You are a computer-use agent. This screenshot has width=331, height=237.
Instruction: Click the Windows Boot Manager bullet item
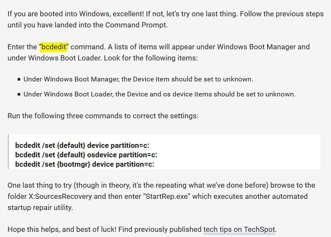(x=138, y=79)
